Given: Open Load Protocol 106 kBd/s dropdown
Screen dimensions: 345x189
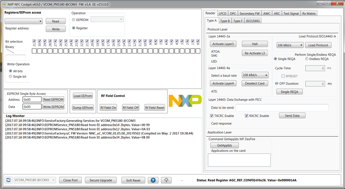Looking at the screenshot, I should (x=290, y=45).
